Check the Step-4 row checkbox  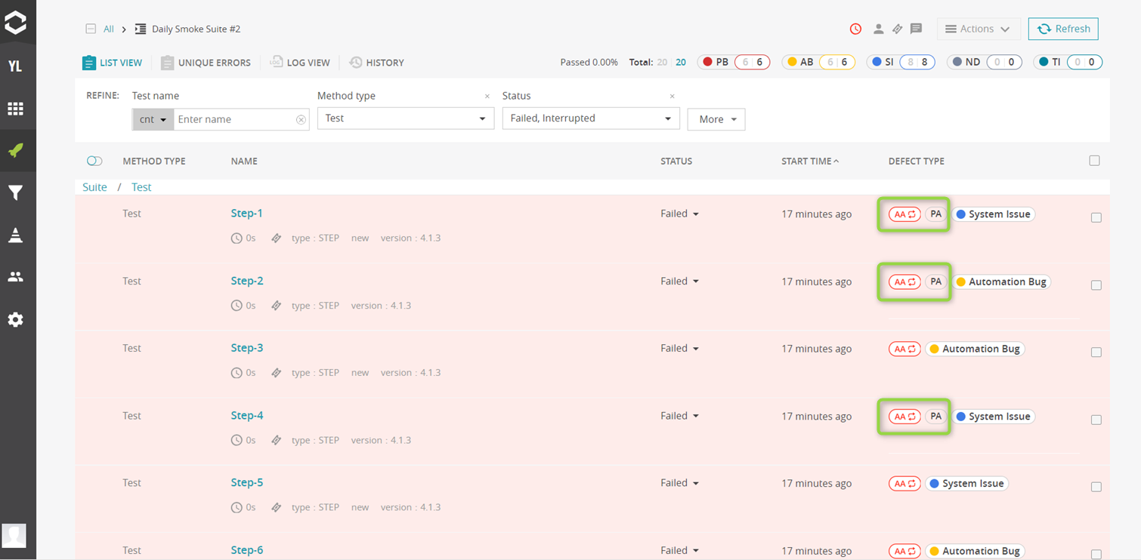[x=1096, y=420]
